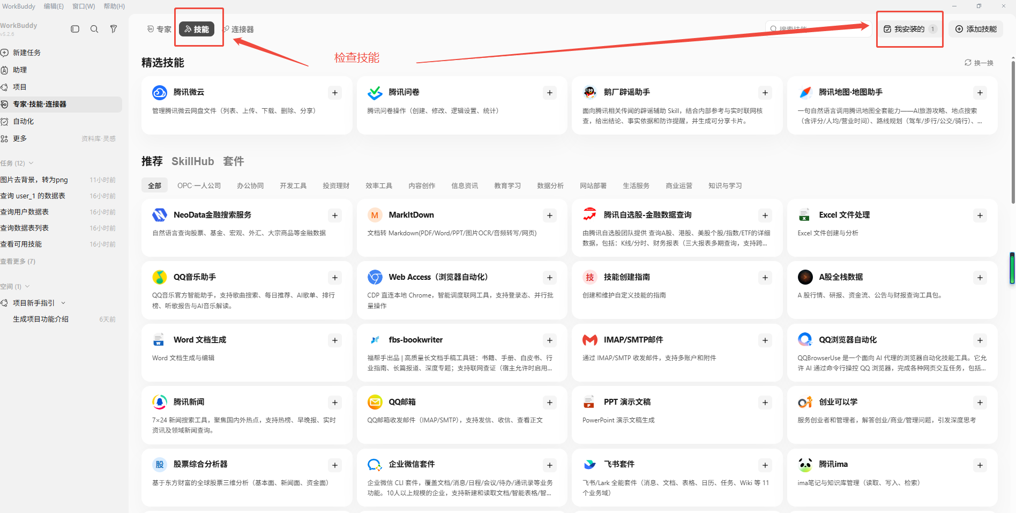Add 技能创建指南 with its plus icon
1016x513 pixels.
pyautogui.click(x=765, y=278)
